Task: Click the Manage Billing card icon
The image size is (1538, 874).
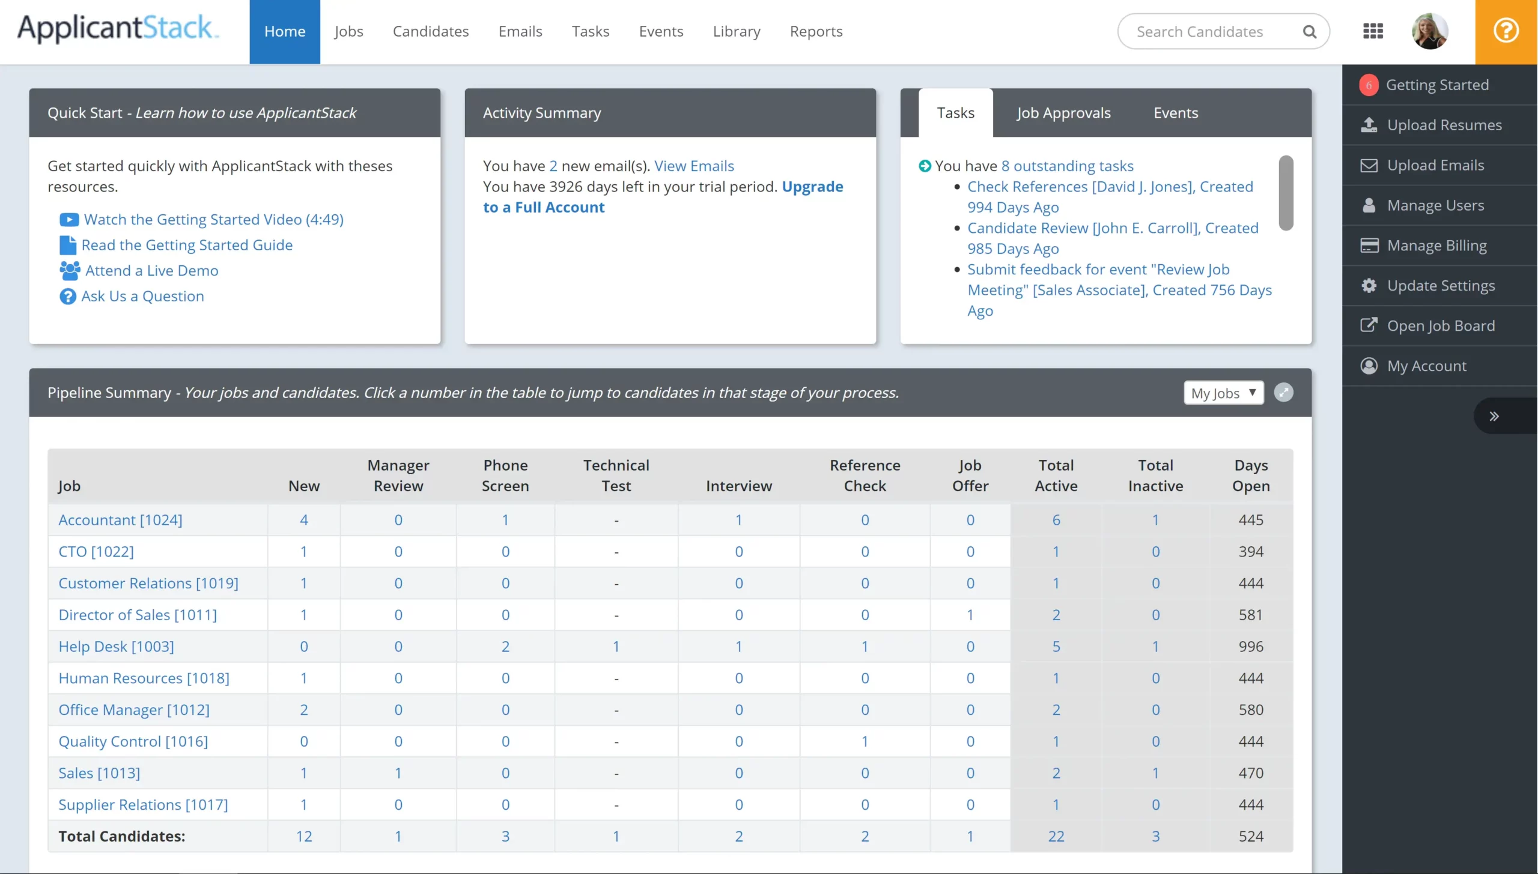Action: (1369, 246)
